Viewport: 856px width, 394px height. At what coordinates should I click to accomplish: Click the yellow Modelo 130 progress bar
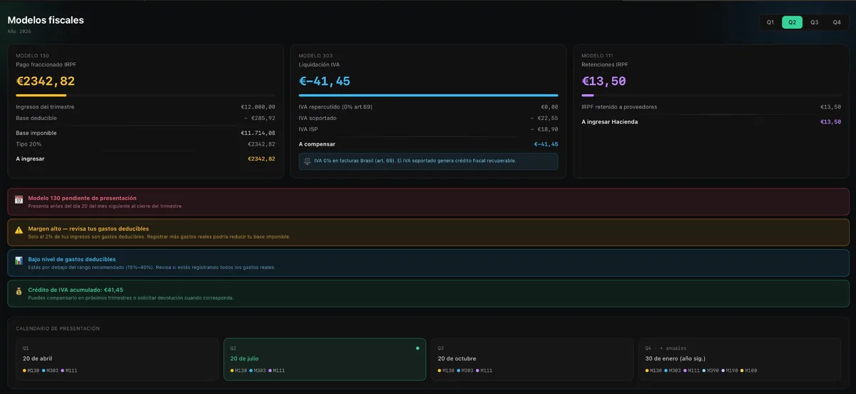pyautogui.click(x=41, y=95)
